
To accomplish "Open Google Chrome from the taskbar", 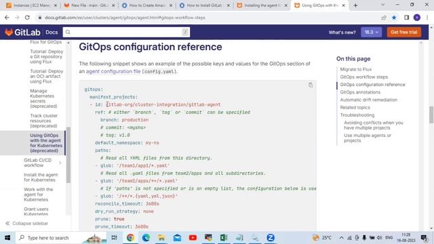I will click(130, 238).
